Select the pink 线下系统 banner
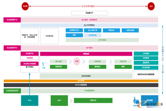166x111 pixels. tap(89, 48)
